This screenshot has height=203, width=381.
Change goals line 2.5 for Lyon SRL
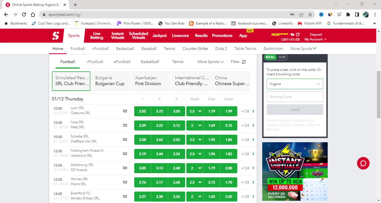(195, 111)
